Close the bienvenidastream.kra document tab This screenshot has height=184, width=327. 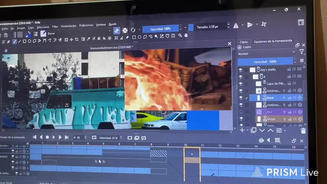click(229, 44)
